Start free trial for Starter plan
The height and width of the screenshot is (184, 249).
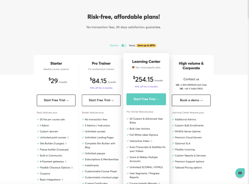pos(56,100)
